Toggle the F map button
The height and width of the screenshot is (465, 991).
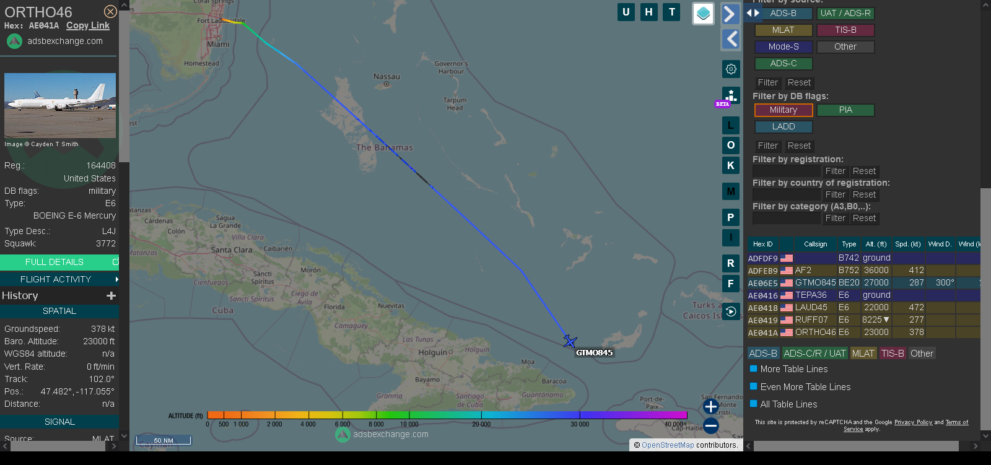tap(731, 284)
